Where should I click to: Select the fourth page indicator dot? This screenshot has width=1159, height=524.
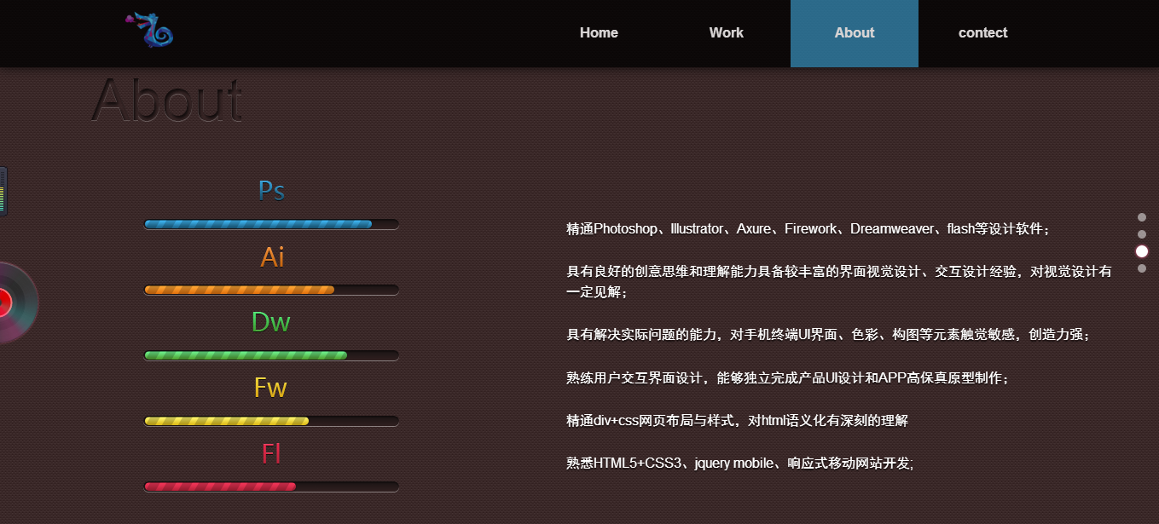[x=1142, y=268]
